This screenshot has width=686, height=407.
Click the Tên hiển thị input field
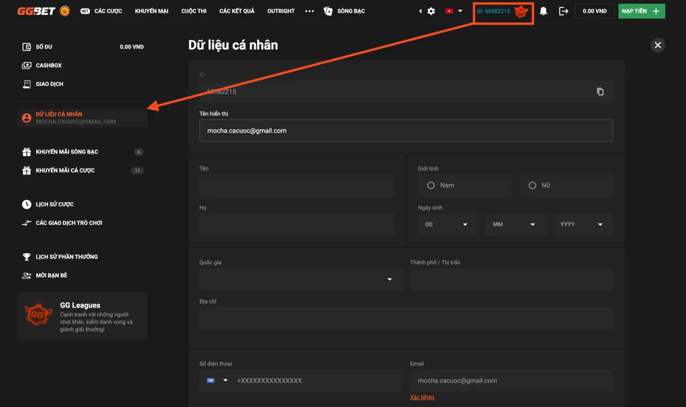(406, 130)
